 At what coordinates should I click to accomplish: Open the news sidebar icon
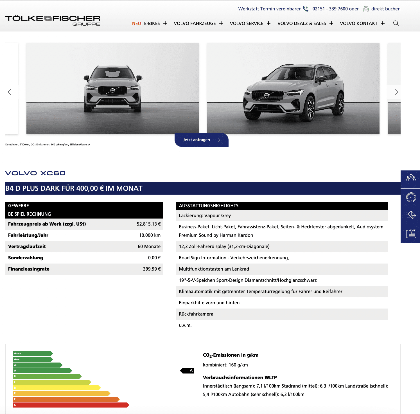411,234
